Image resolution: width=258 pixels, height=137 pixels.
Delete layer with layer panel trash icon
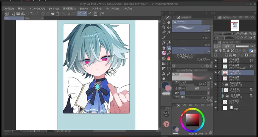[254, 55]
